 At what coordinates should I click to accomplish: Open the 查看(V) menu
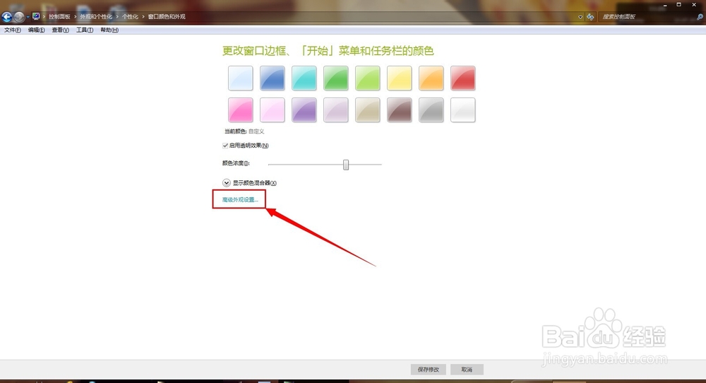point(60,30)
